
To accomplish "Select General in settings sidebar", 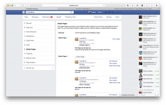I will (39, 23).
